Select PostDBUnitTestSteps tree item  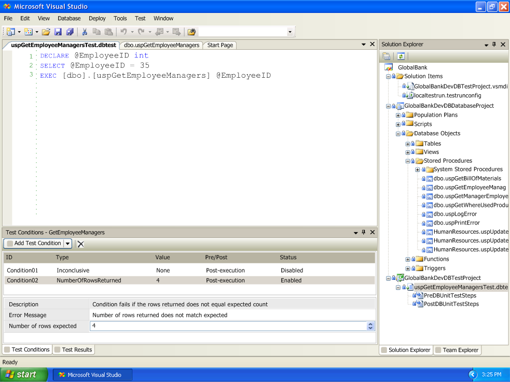point(451,304)
